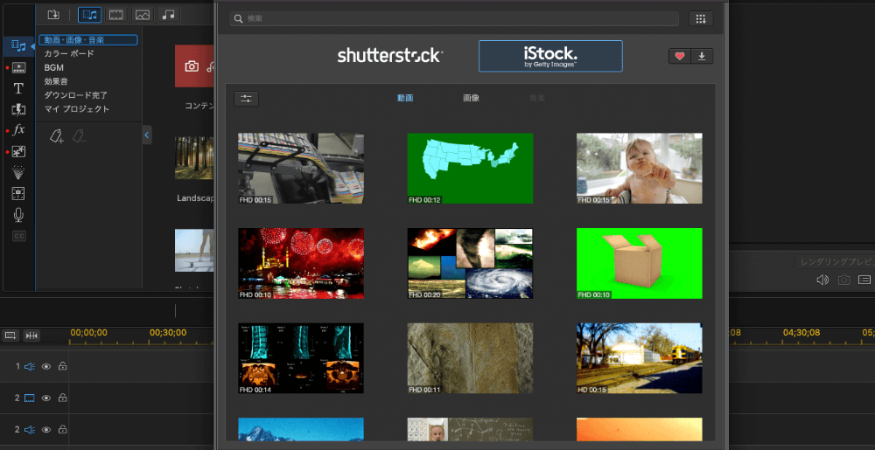The width and height of the screenshot is (875, 450).
Task: Toggle lock on video track 2
Action: [x=62, y=398]
